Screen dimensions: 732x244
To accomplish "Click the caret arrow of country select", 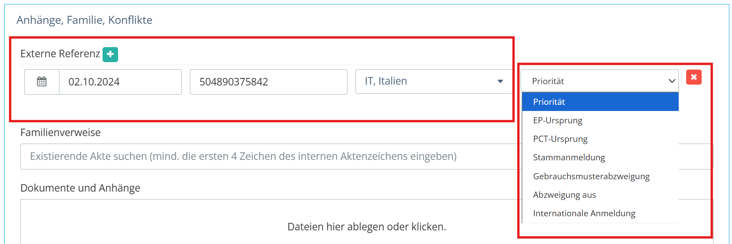I will pyautogui.click(x=500, y=81).
